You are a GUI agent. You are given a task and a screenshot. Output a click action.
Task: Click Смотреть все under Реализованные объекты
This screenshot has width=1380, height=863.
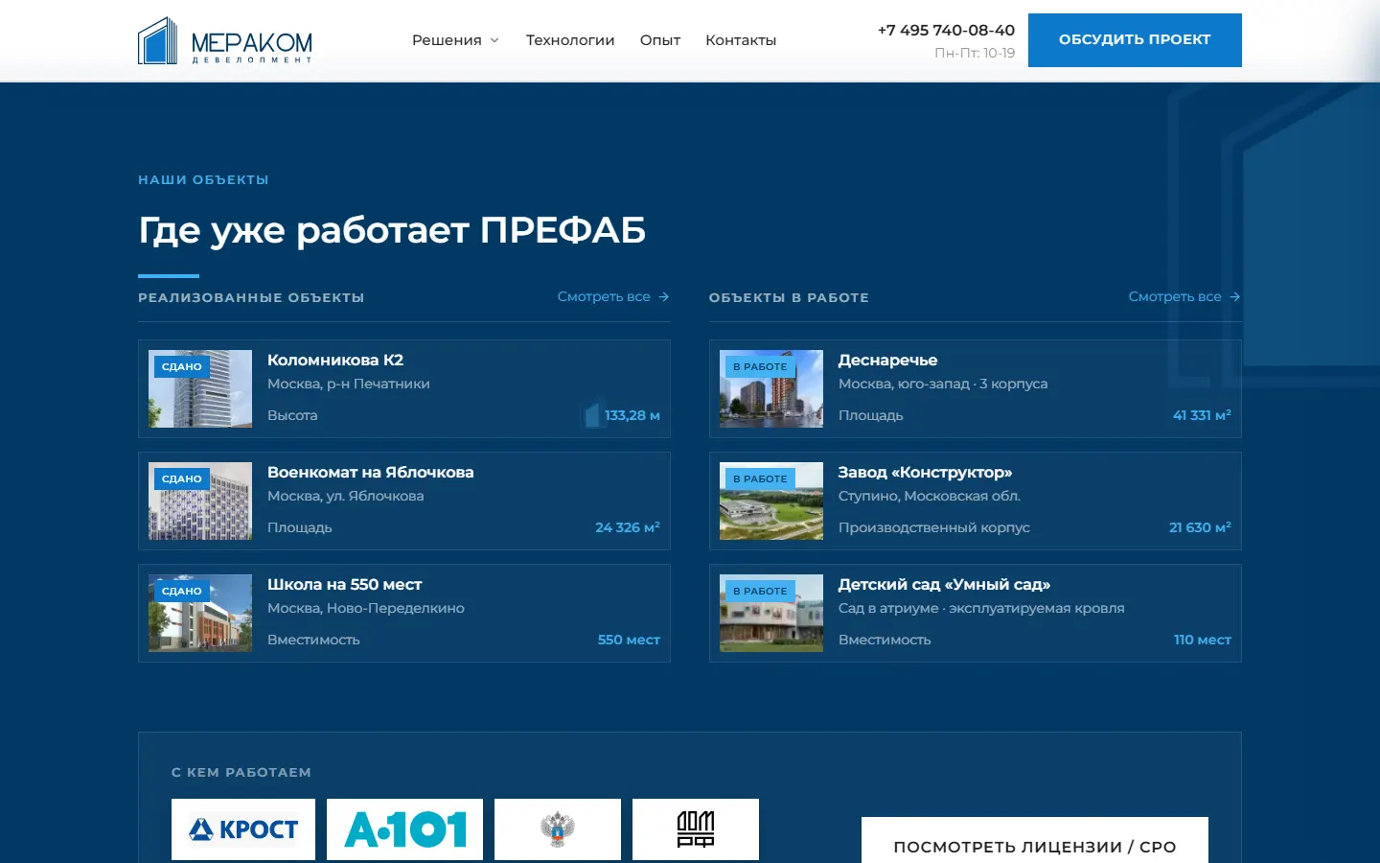[613, 296]
